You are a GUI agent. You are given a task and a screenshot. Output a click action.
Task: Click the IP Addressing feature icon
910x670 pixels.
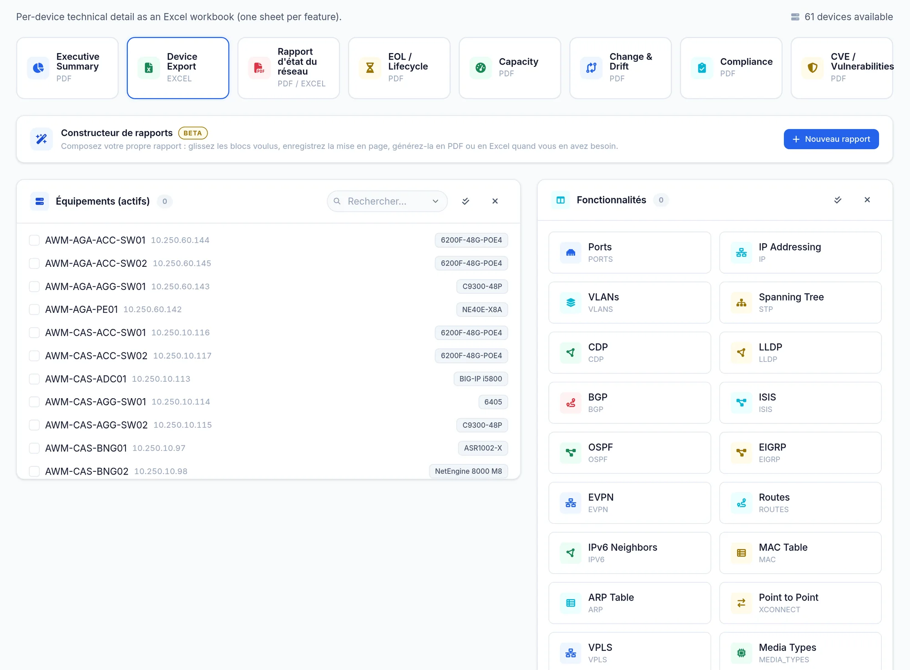[x=741, y=253]
